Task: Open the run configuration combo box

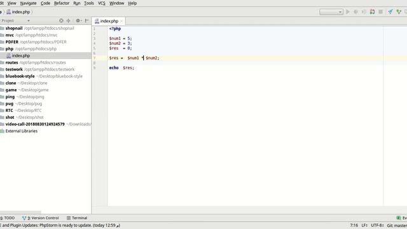Action: point(331,12)
